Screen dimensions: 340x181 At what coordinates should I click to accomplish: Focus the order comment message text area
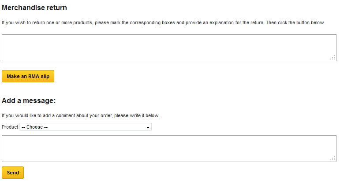pyautogui.click(x=169, y=148)
